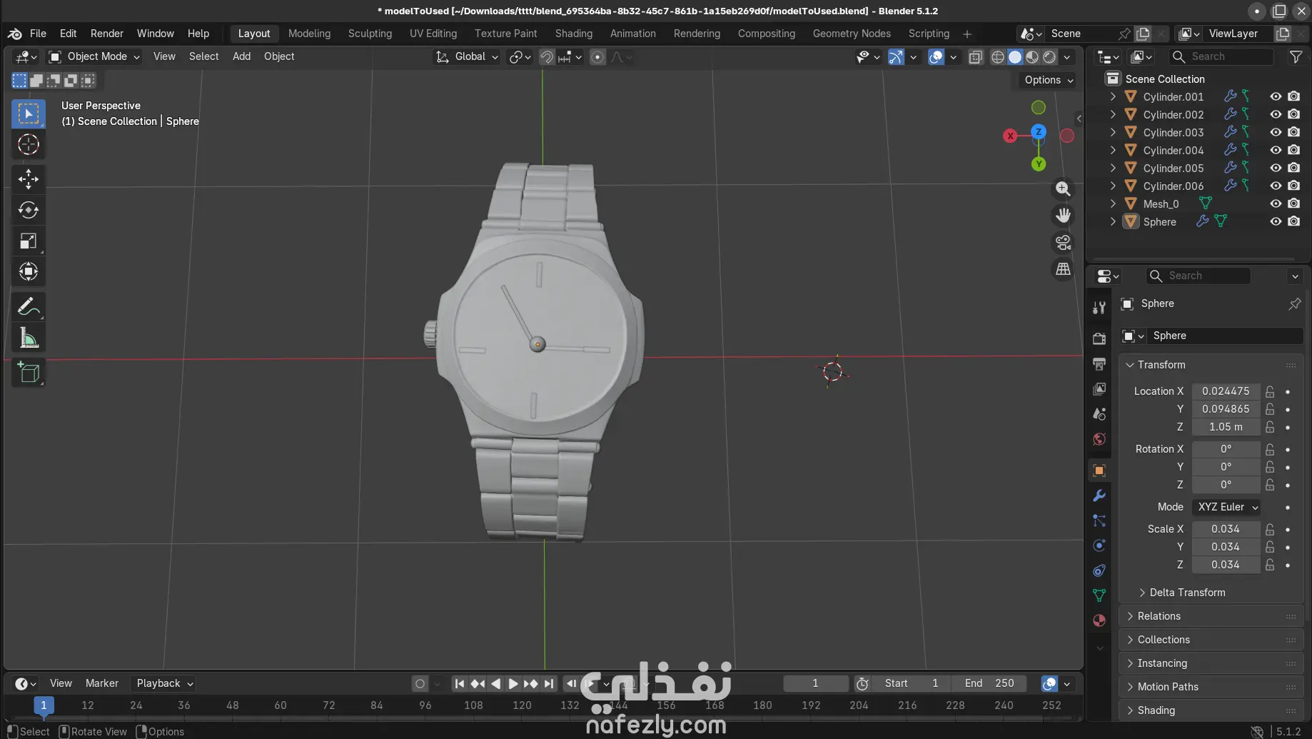Click the X axis red gizmo handle
The width and height of the screenshot is (1312, 739).
click(x=1010, y=136)
